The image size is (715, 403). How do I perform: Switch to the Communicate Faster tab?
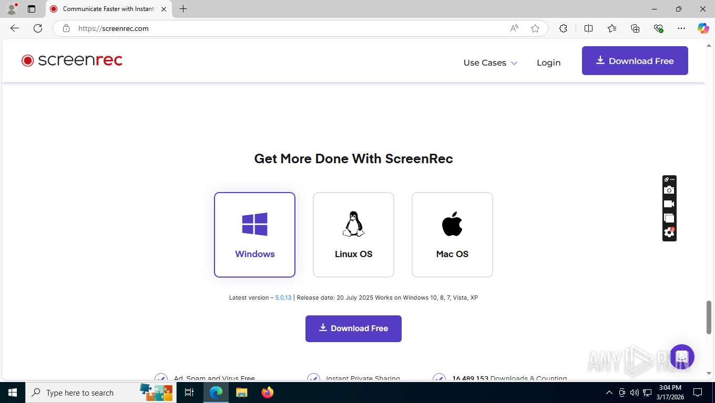click(108, 9)
